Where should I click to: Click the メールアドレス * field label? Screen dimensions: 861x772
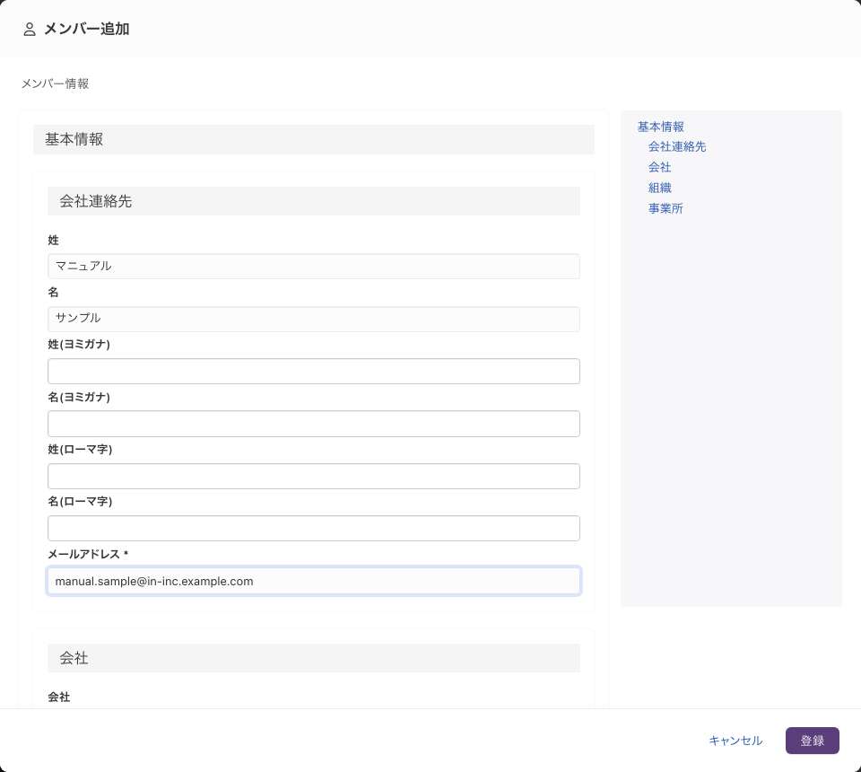pos(88,554)
